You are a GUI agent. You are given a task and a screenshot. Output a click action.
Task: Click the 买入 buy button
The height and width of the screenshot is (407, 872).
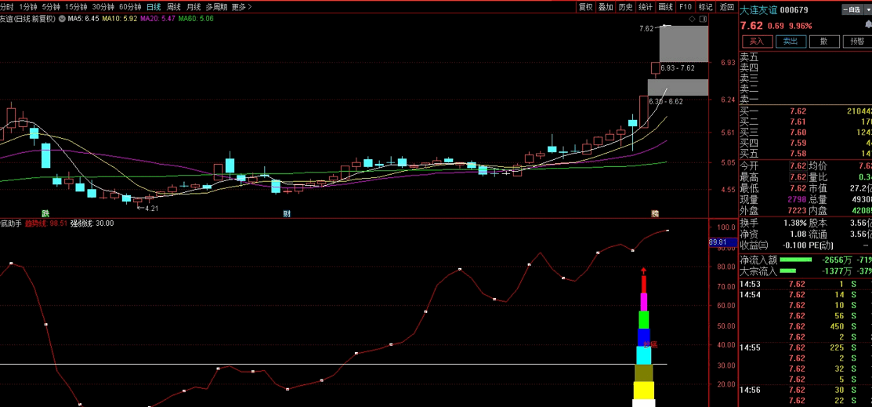point(757,42)
